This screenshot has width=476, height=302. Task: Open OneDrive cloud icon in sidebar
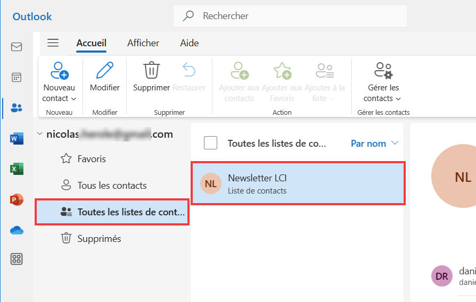point(17,230)
